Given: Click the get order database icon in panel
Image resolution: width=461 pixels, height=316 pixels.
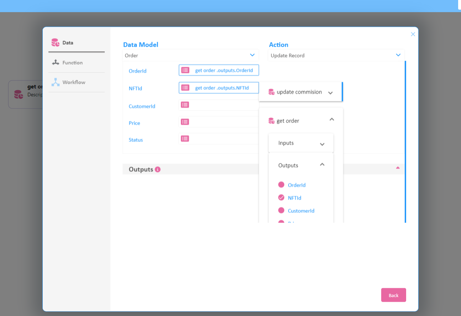Looking at the screenshot, I should pos(271,121).
